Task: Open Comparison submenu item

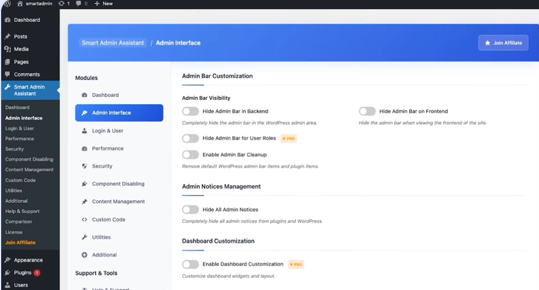Action: pyautogui.click(x=19, y=222)
